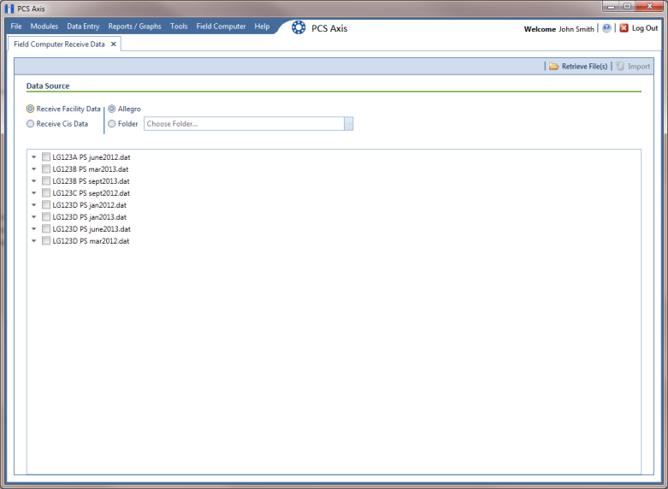Check LG123D PS jan2012.dat checkbox
This screenshot has width=668, height=489.
point(46,204)
